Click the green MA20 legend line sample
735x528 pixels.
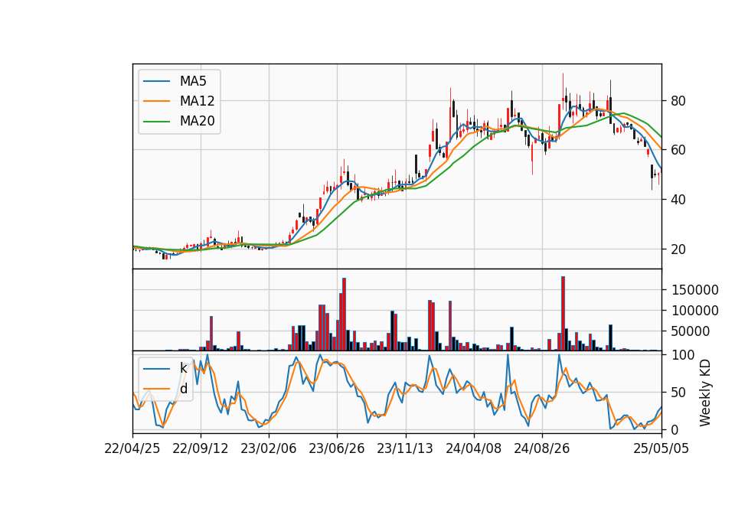pos(156,122)
